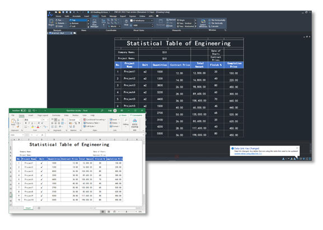323x230 pixels.
Task: Toggle the AutoSave switch in Excel
Action: (24, 111)
